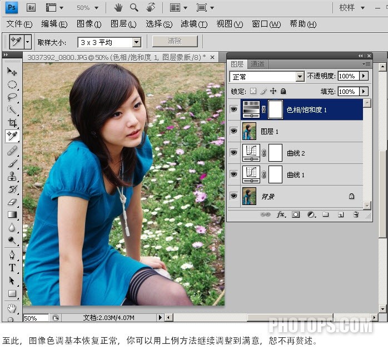This screenshot has width=388, height=350.
Task: Collapse the layers panel to icons
Action: [x=361, y=56]
